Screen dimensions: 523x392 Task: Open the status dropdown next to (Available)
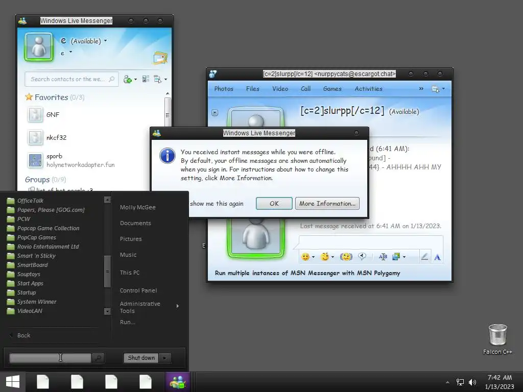click(x=105, y=41)
